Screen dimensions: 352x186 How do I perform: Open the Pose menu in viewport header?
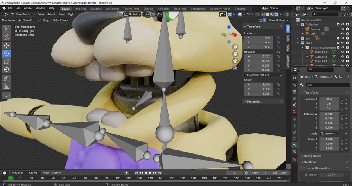pos(61,14)
